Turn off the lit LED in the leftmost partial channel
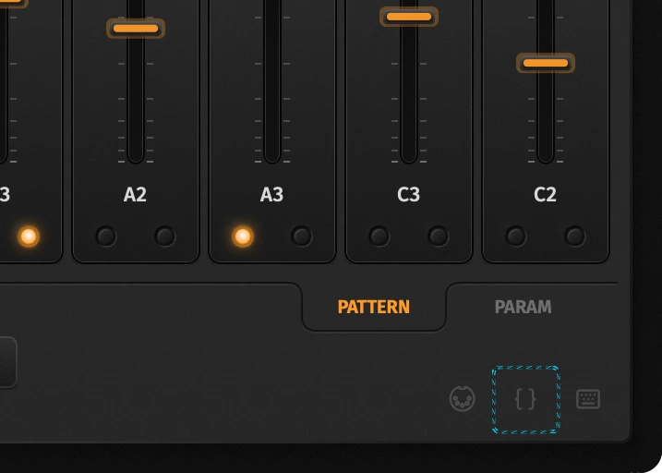The width and height of the screenshot is (662, 473). [29, 236]
